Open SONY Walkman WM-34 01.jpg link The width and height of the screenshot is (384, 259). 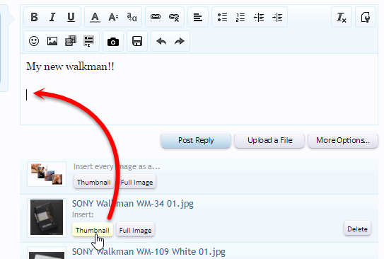[x=133, y=203]
